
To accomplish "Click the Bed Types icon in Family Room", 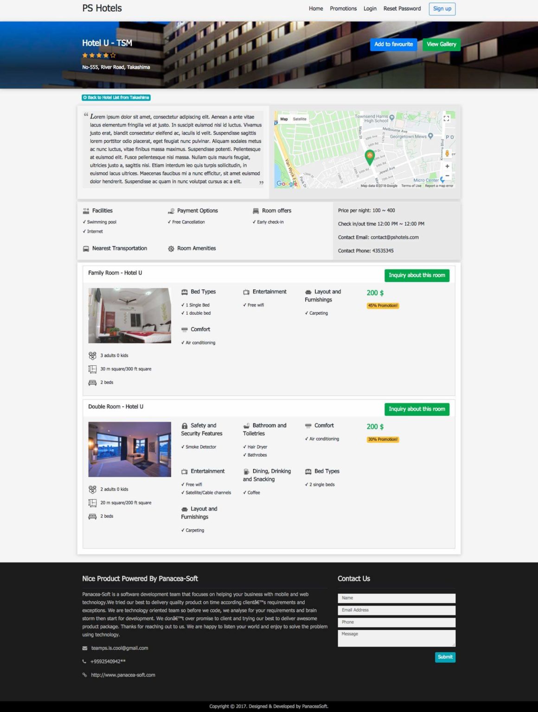I will [x=184, y=292].
